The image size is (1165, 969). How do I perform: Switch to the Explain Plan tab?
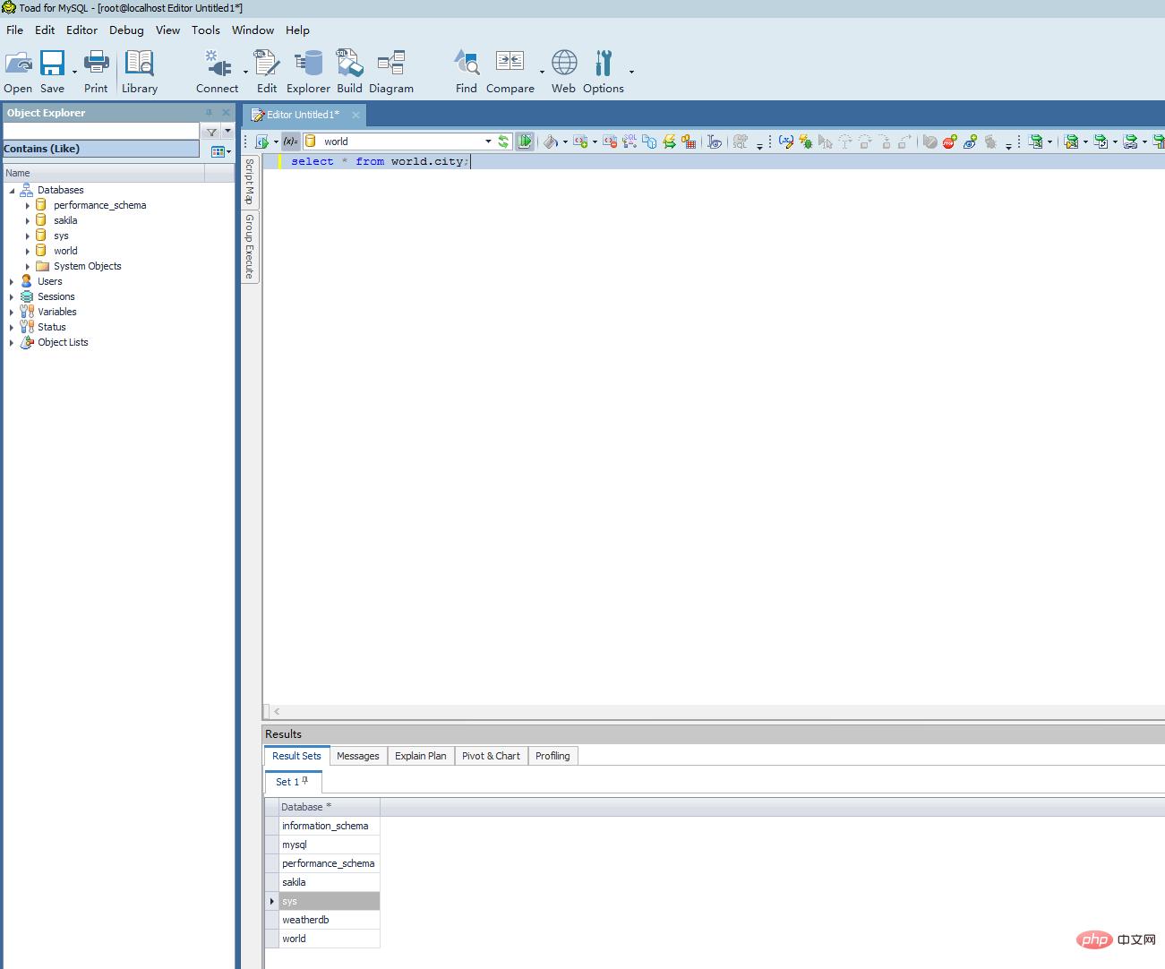coord(420,756)
